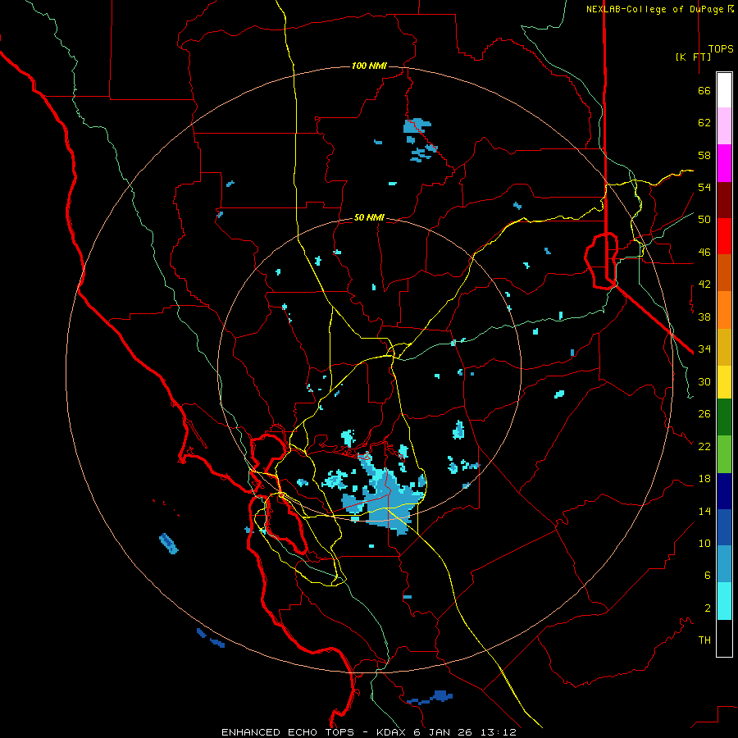
Task: Click the '50 NMI' range ring label
Action: [x=369, y=217]
